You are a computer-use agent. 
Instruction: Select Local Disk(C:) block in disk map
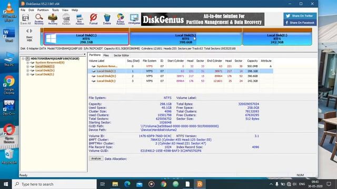(x=86, y=39)
